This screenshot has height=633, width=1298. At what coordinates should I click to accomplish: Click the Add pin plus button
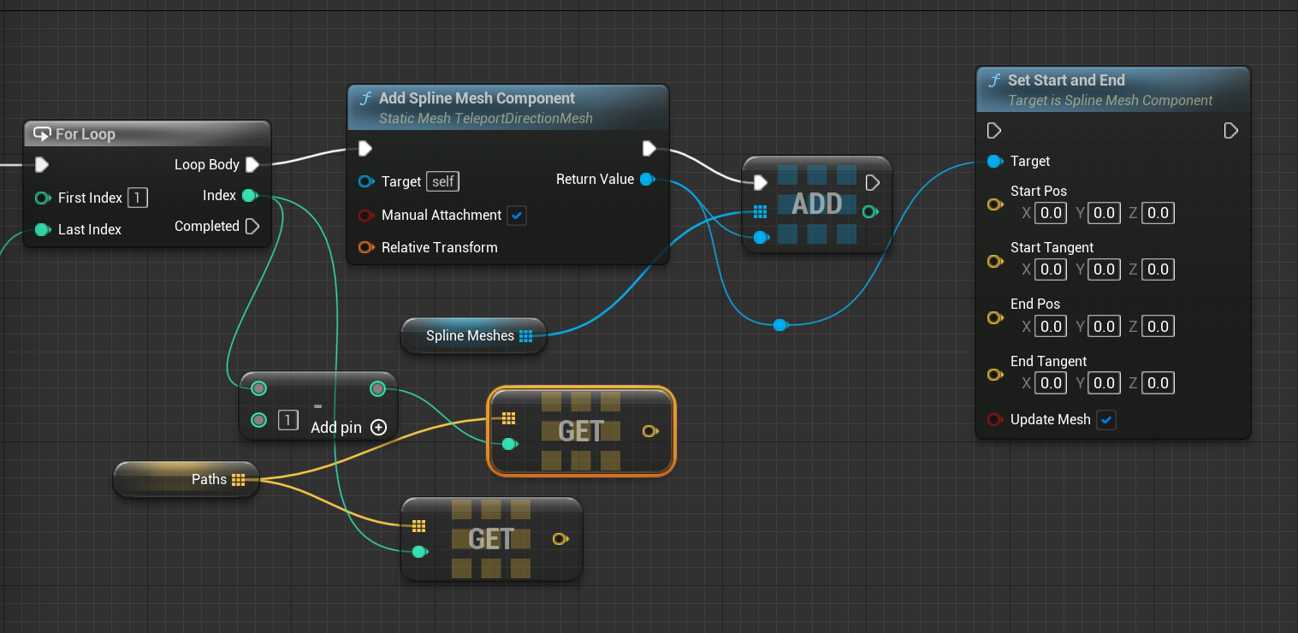click(378, 427)
